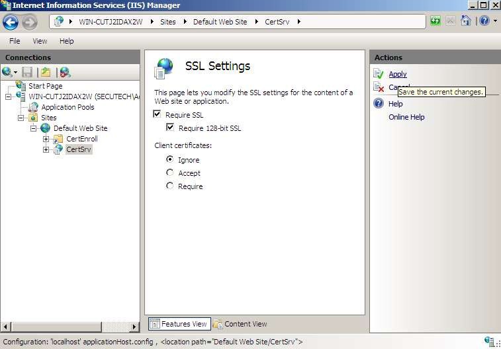The width and height of the screenshot is (501, 349).
Task: Click the Save floppy-disk icon in Connections
Action: (27, 73)
